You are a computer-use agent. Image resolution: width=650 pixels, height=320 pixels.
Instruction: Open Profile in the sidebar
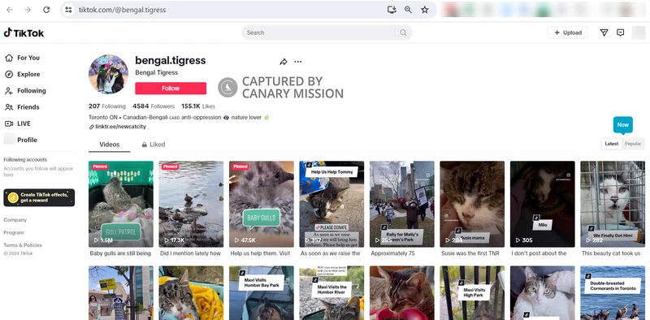[20, 140]
